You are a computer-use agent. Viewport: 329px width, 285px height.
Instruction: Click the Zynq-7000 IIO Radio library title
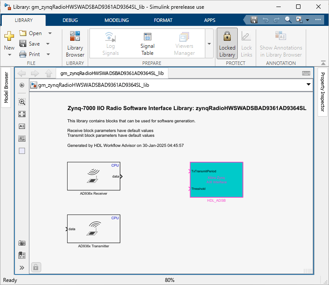pos(187,108)
